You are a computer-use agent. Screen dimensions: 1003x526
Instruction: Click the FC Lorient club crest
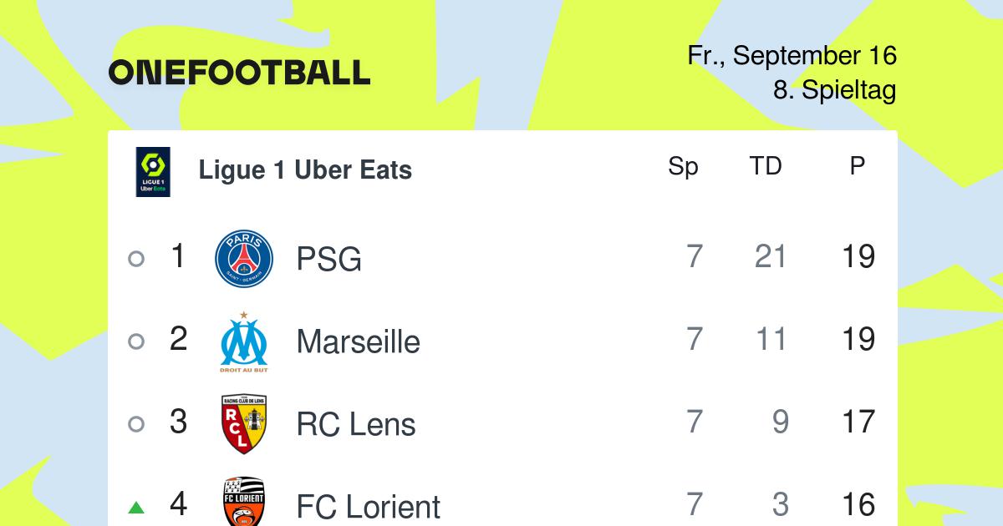pyautogui.click(x=244, y=502)
